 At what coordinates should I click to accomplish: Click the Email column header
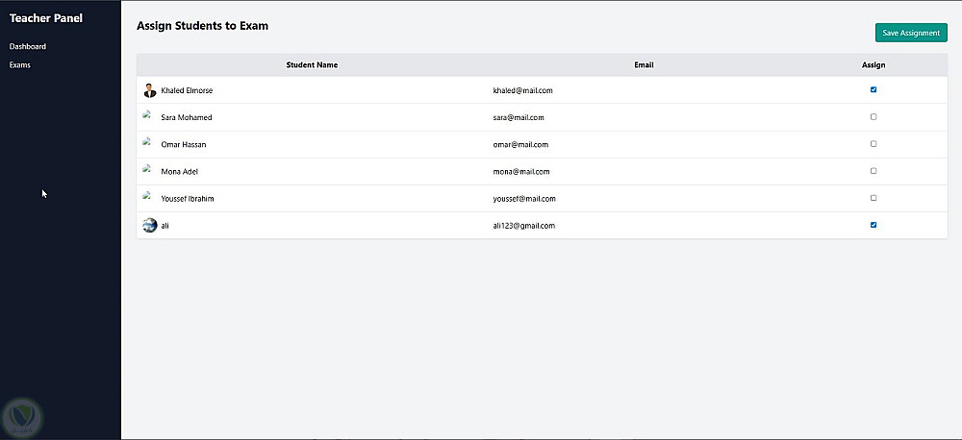coord(644,65)
